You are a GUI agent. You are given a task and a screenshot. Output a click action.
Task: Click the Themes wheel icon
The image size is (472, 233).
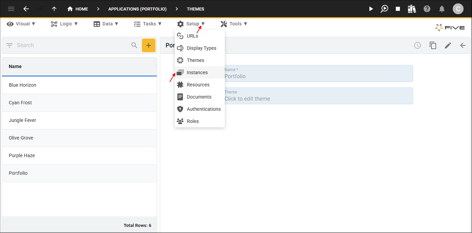[x=180, y=60]
